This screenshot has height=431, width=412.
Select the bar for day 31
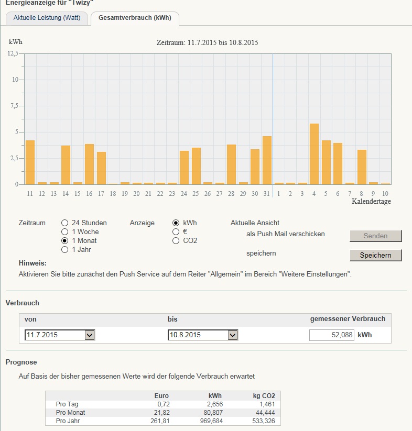pyautogui.click(x=267, y=160)
